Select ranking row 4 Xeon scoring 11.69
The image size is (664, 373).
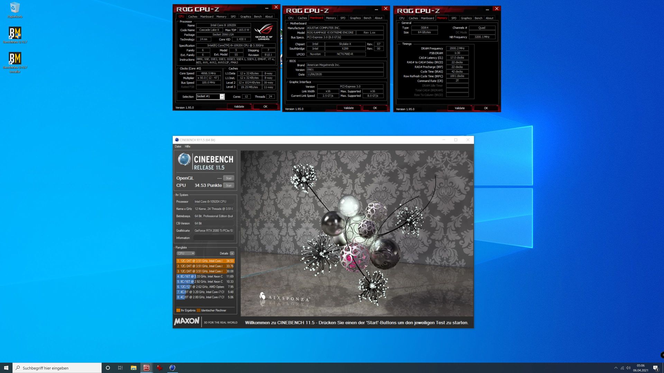click(x=205, y=276)
